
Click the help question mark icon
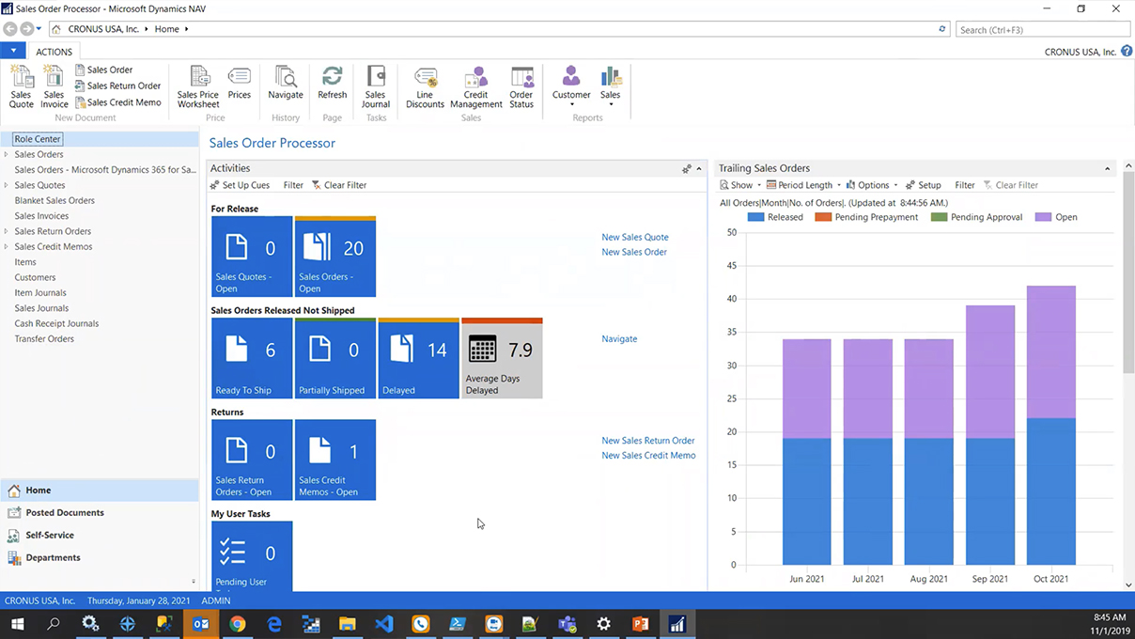point(1127,52)
